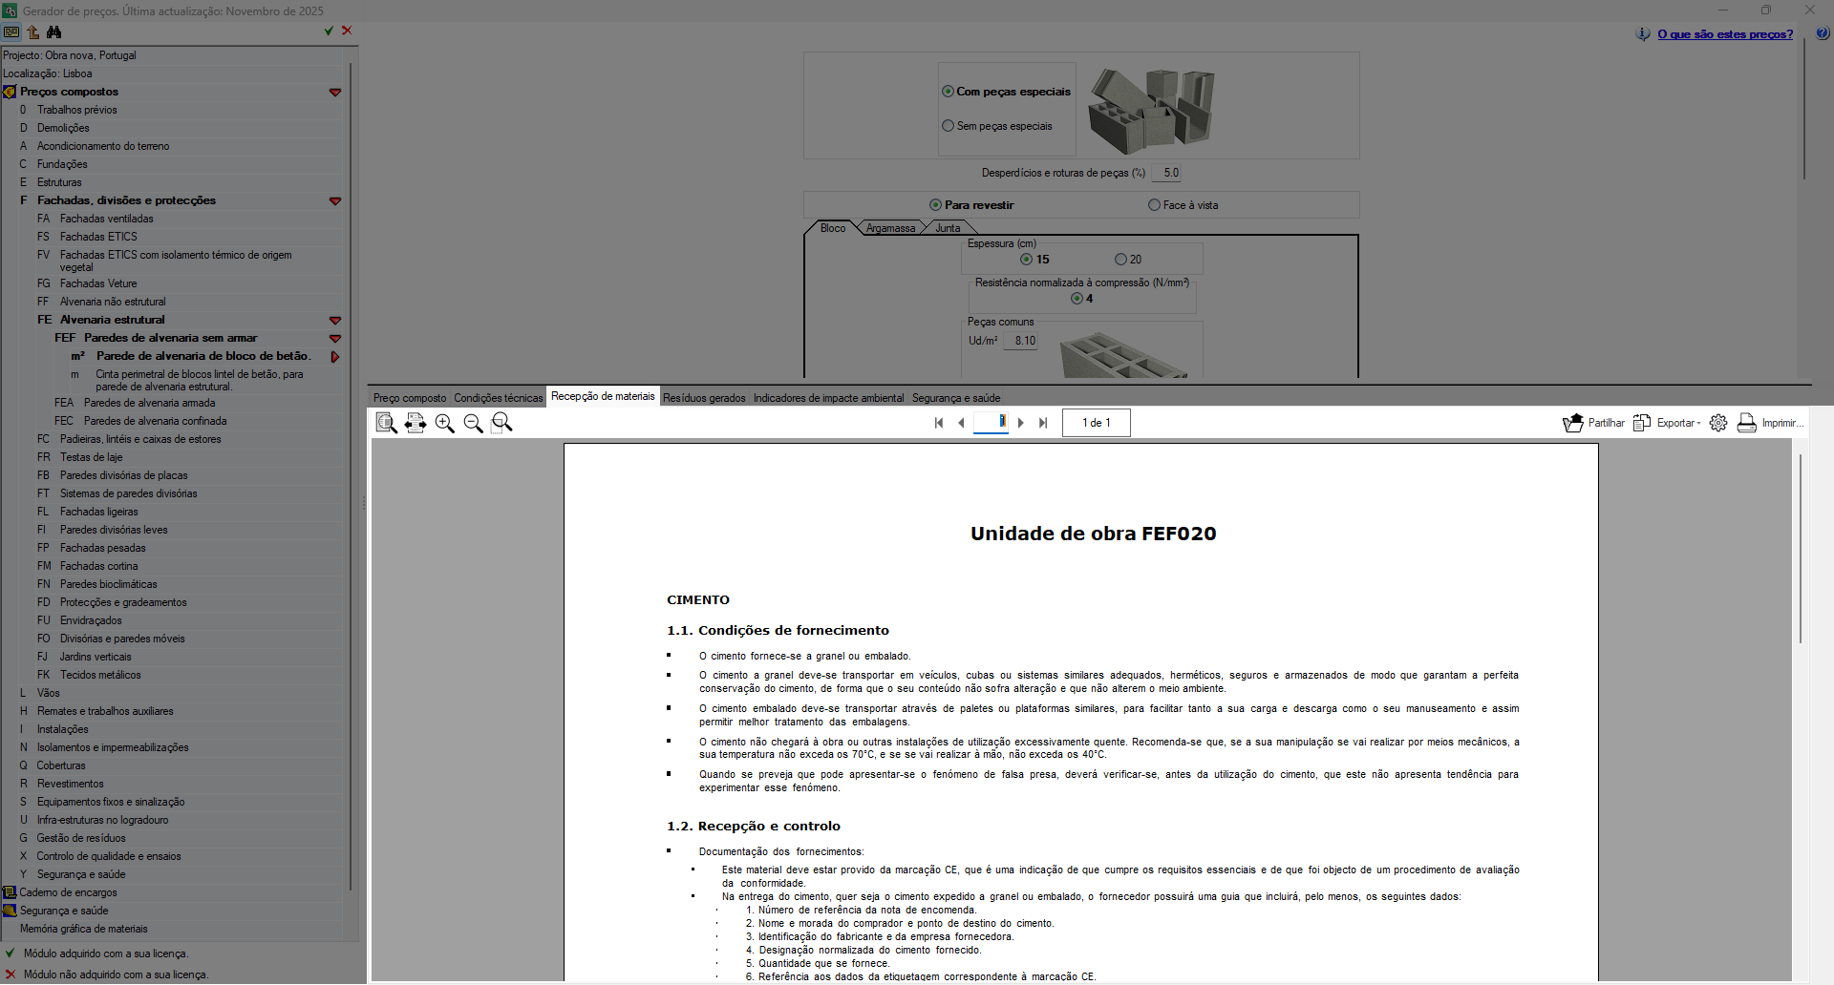Go to the next report page
The height and width of the screenshot is (985, 1834).
point(1021,423)
